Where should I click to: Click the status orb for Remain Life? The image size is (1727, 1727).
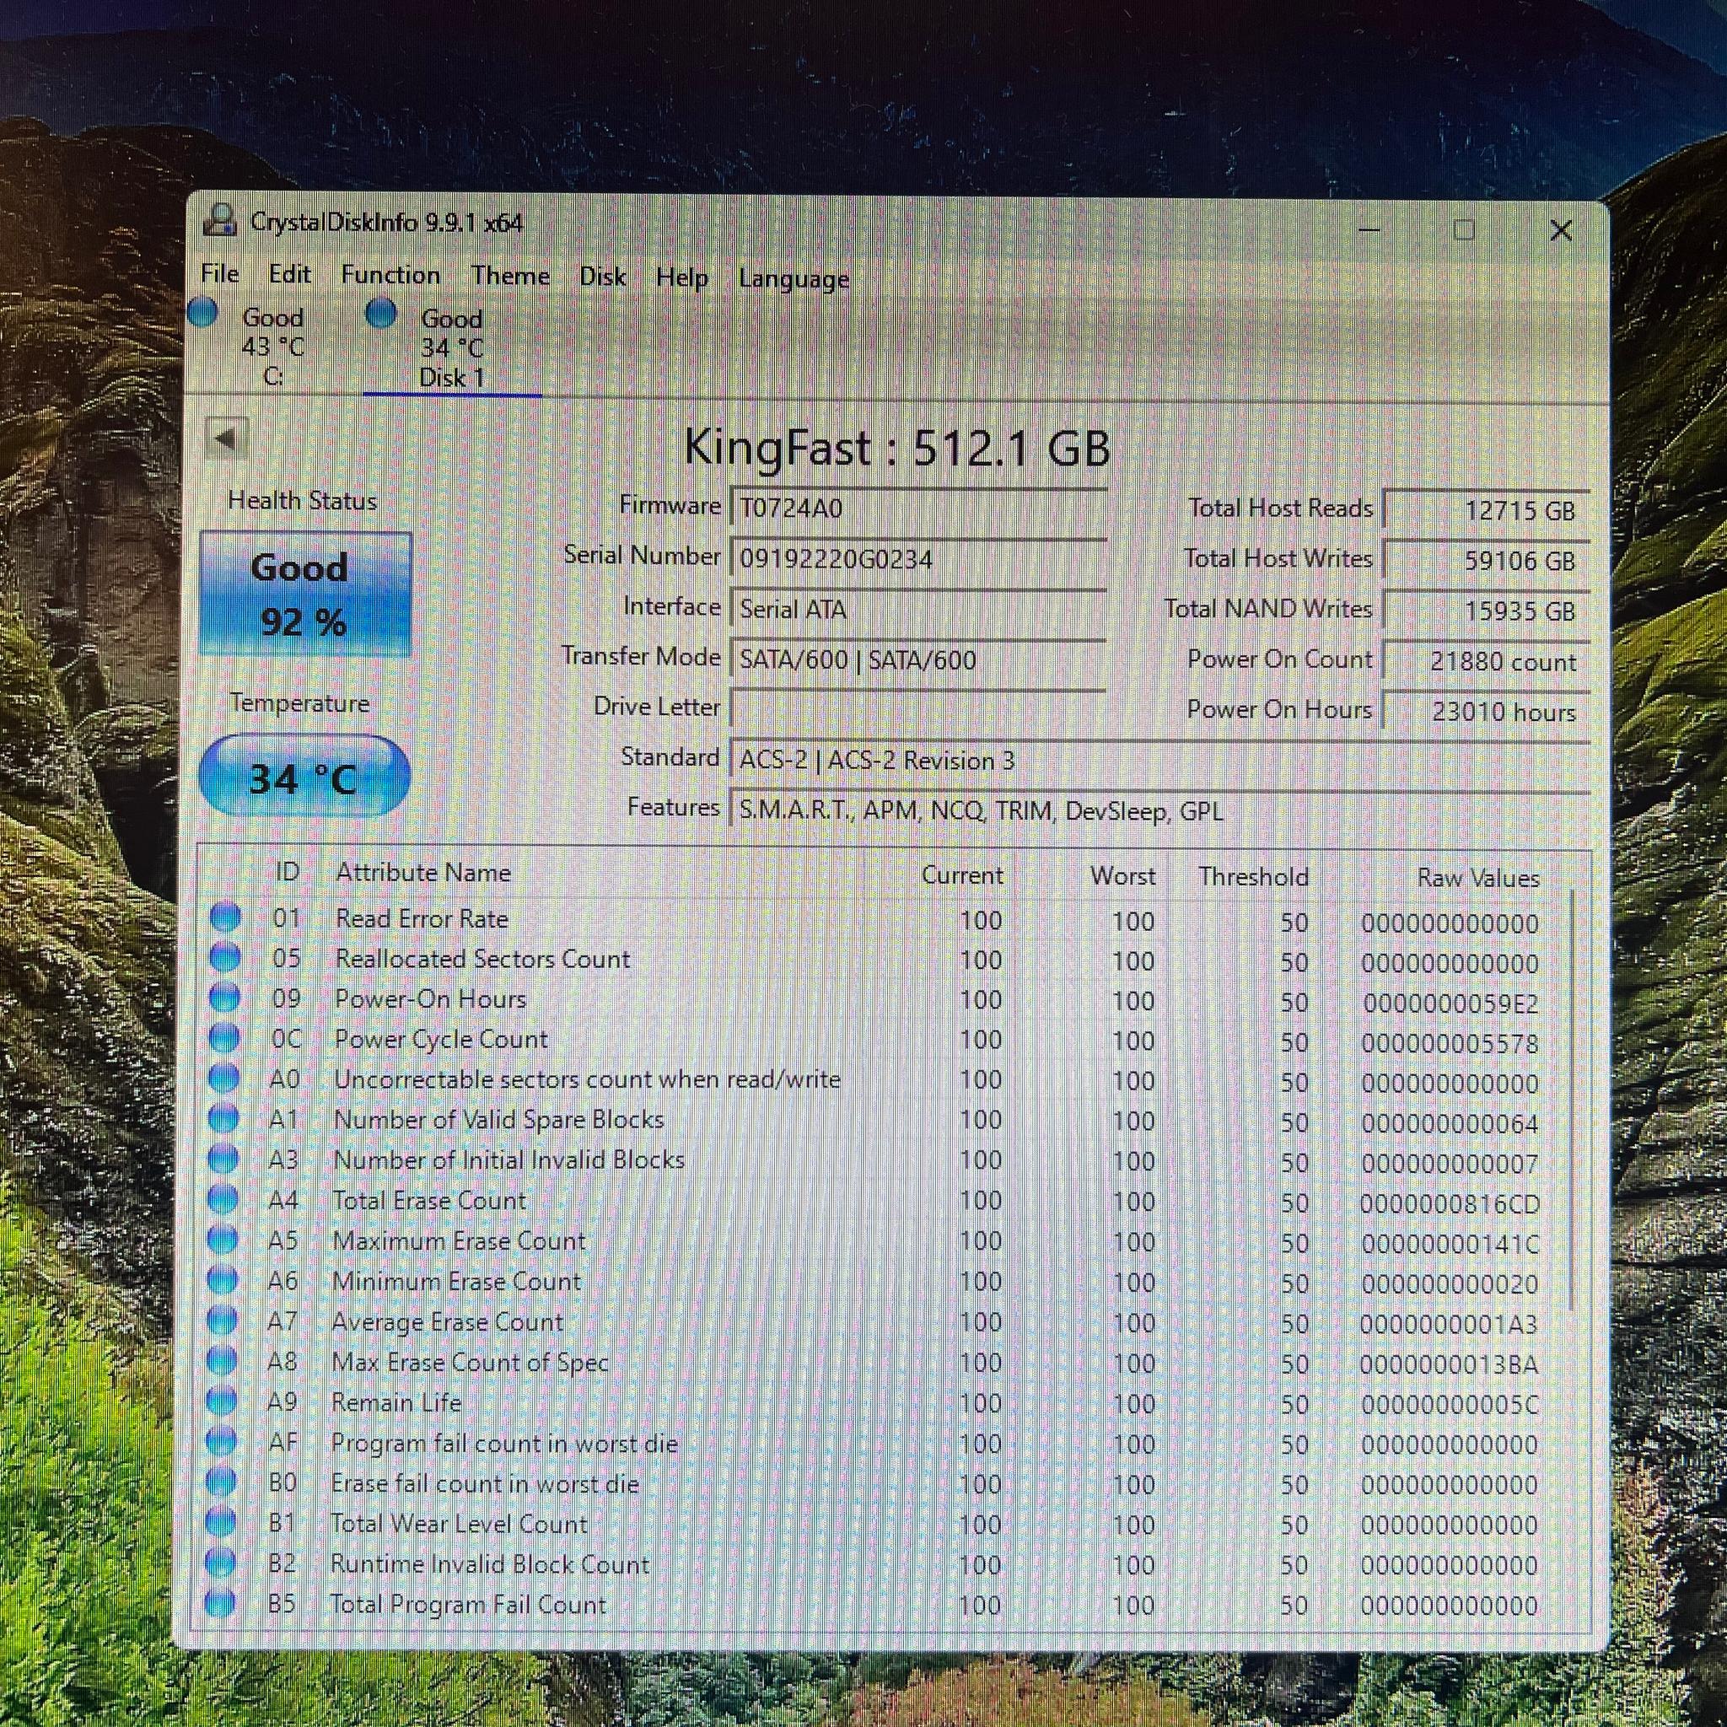coord(222,1401)
